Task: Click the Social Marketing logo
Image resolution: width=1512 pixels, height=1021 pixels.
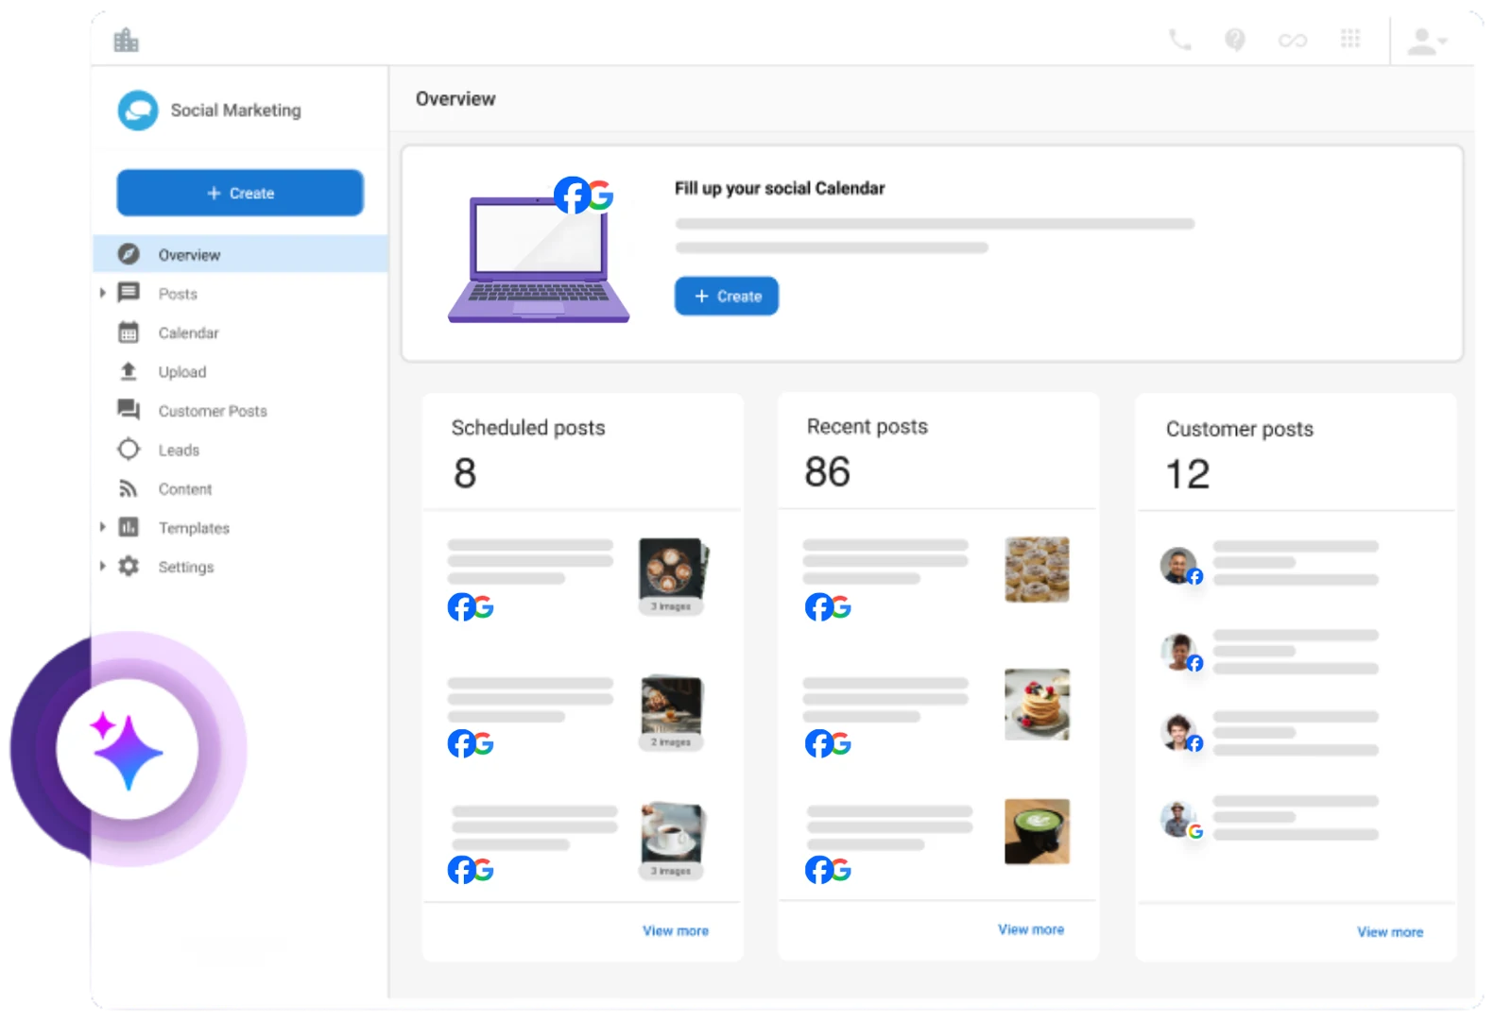Action: (x=138, y=111)
